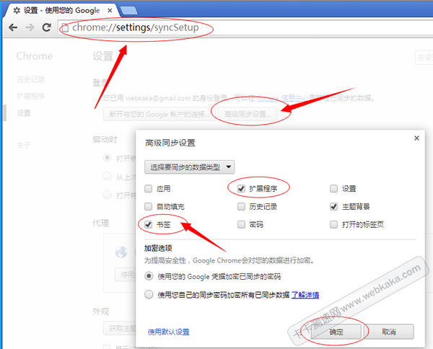Screen dimensions: 433x349
Task: Check the 密码 sync option
Action: pyautogui.click(x=242, y=224)
